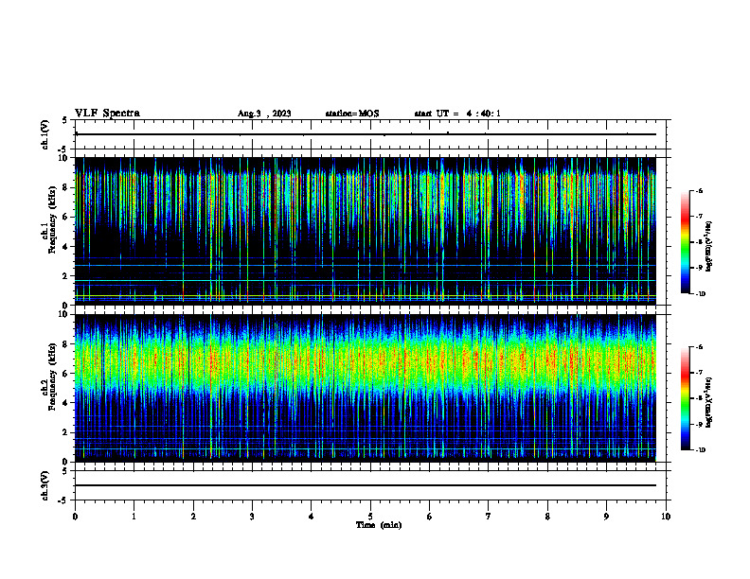
Task: Click the "4" kHz tick on ch.2 frequency axis
Action: pyautogui.click(x=64, y=403)
